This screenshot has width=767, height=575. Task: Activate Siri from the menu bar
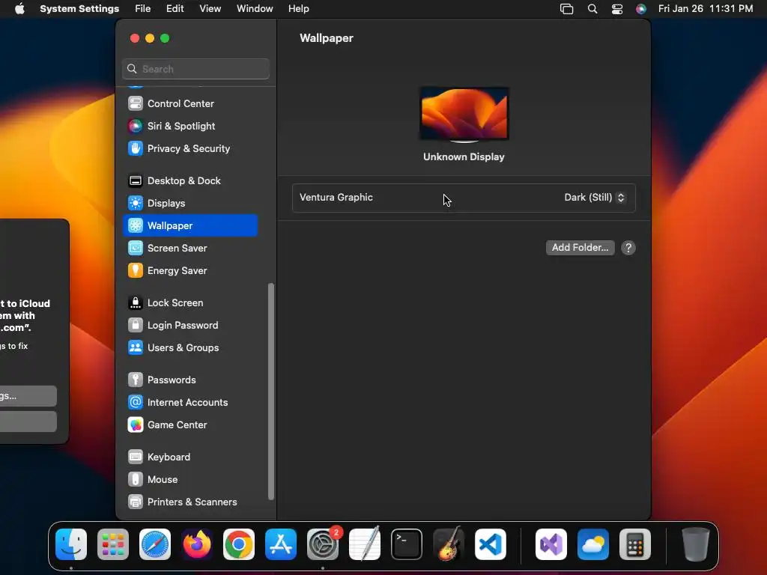[x=641, y=9]
